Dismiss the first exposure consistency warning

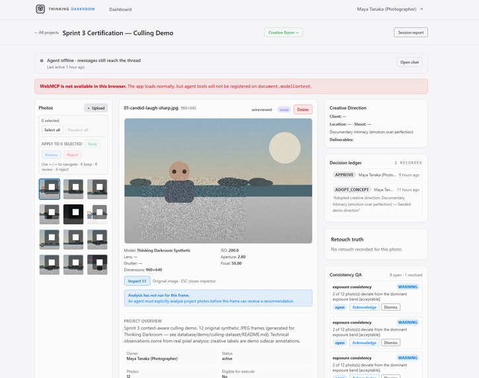tap(390, 307)
